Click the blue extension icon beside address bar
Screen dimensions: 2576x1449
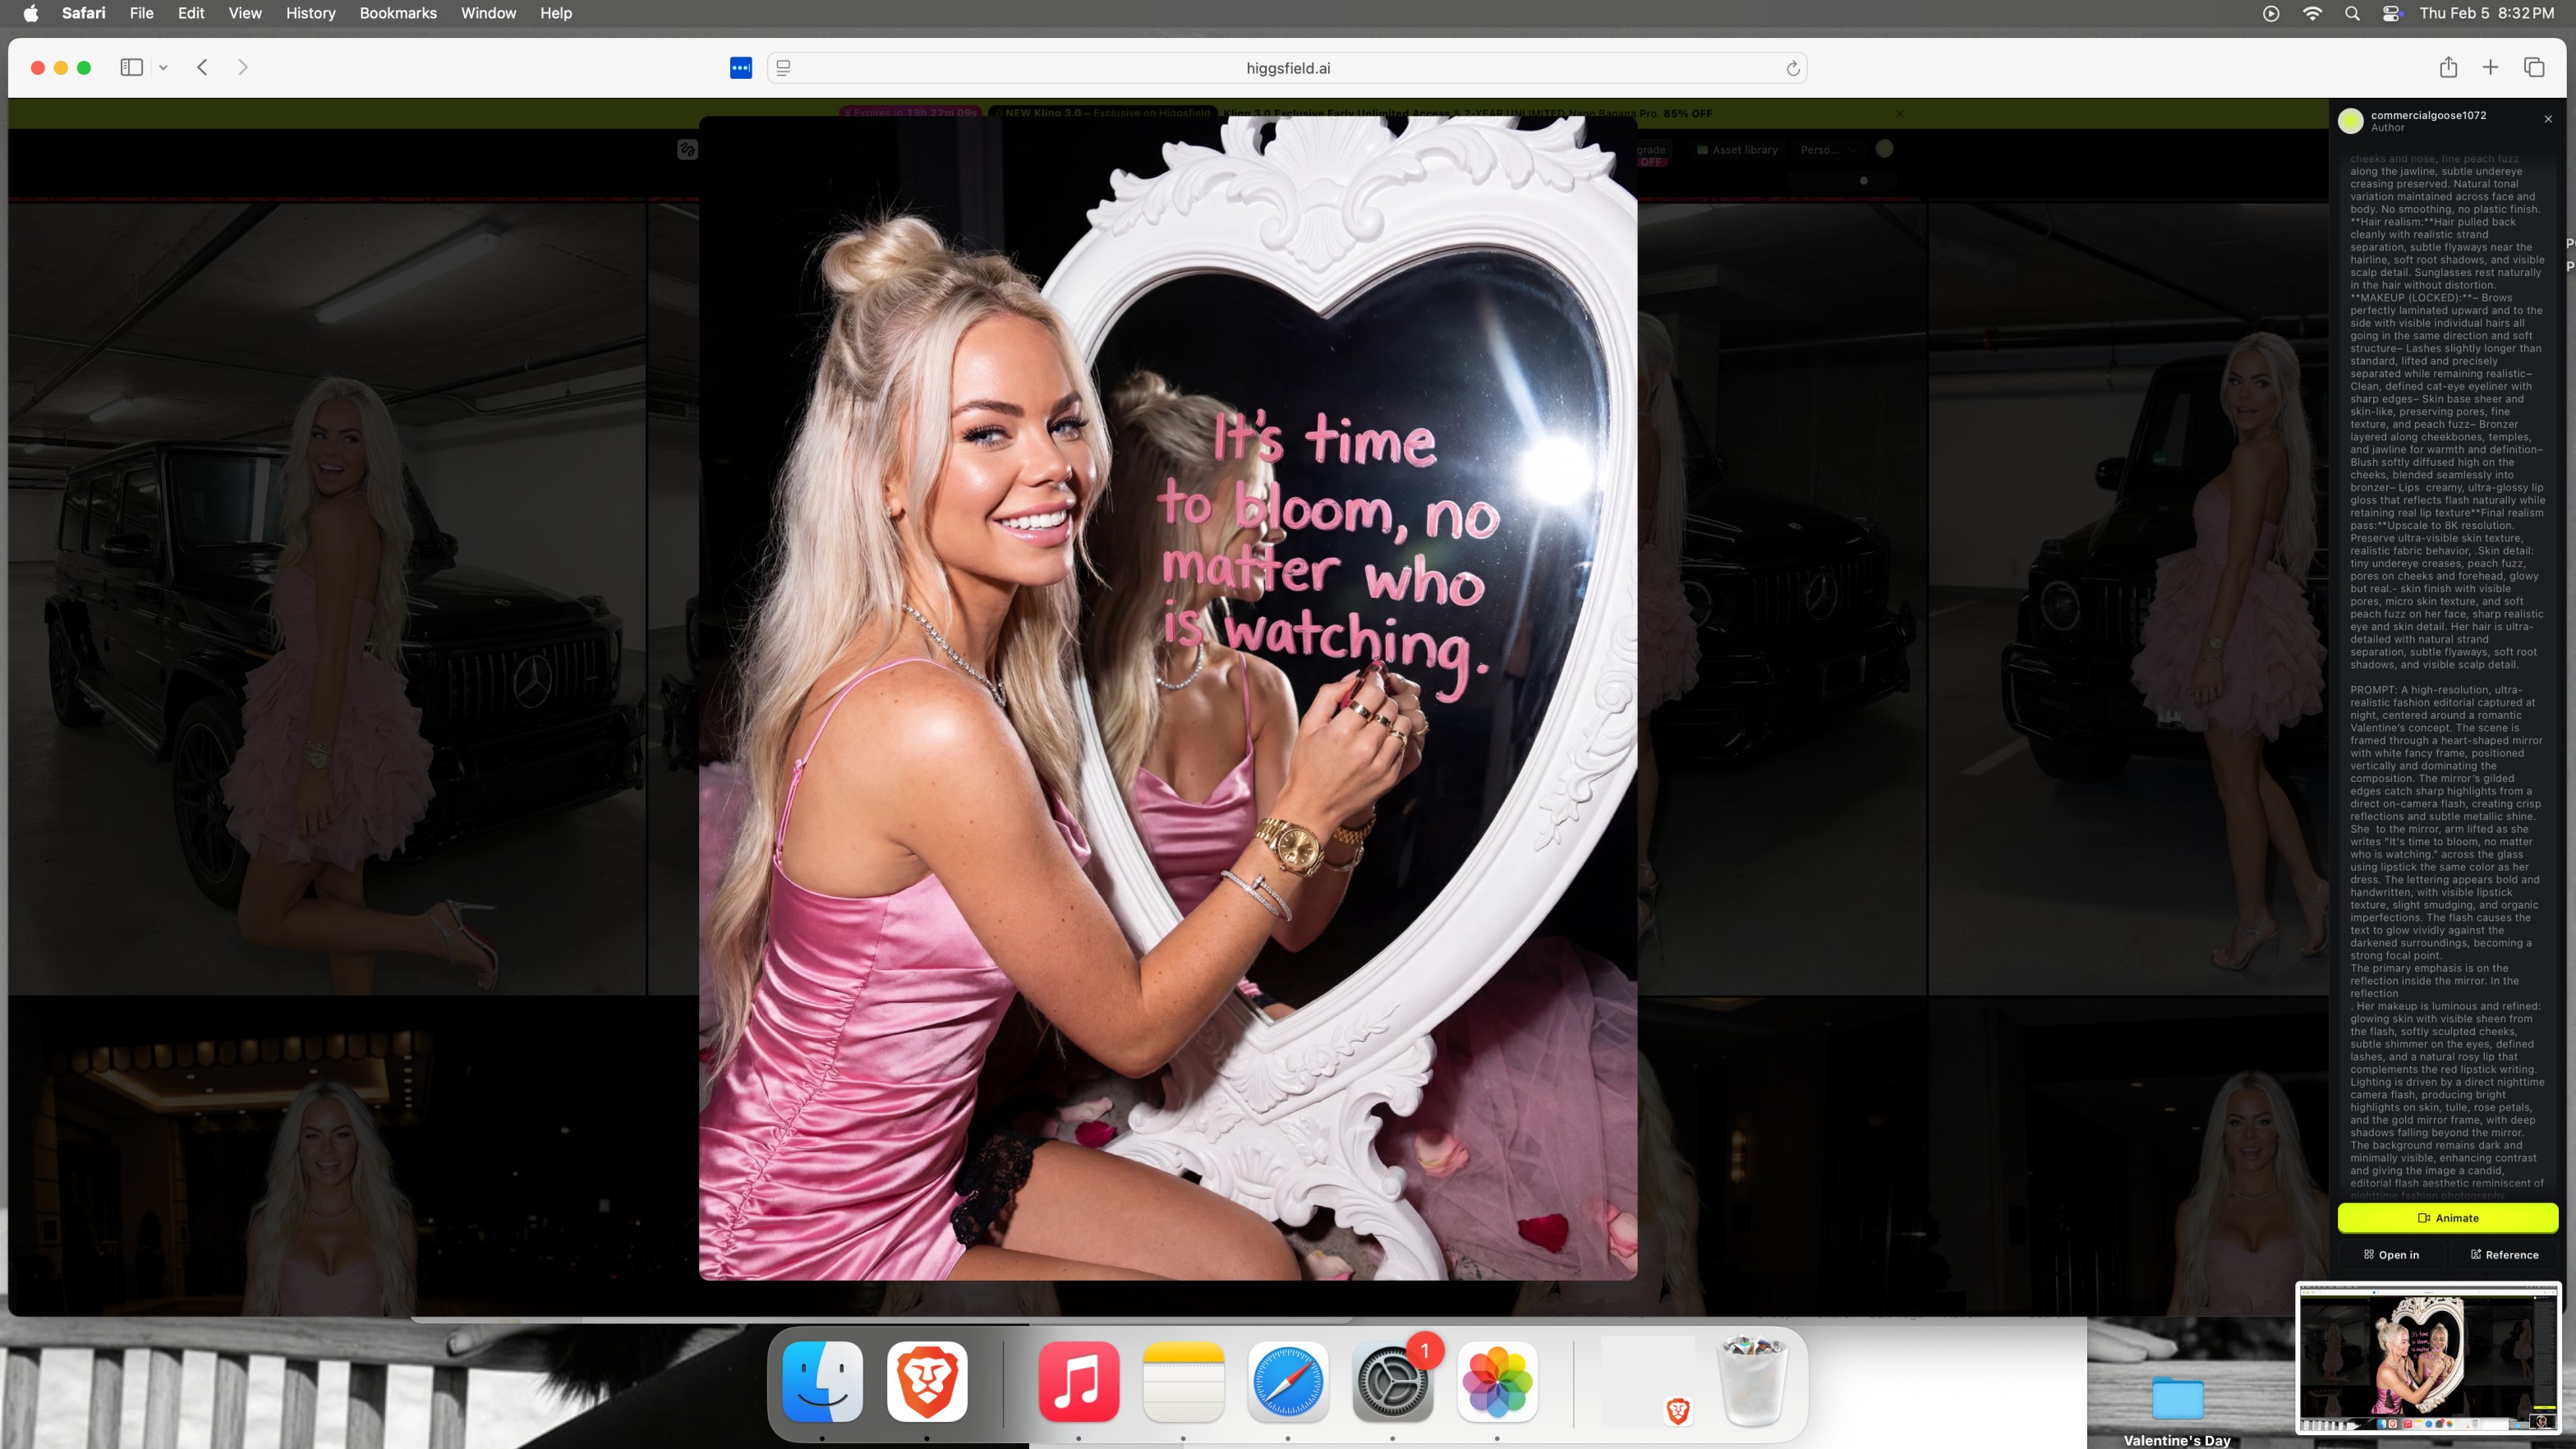click(741, 68)
